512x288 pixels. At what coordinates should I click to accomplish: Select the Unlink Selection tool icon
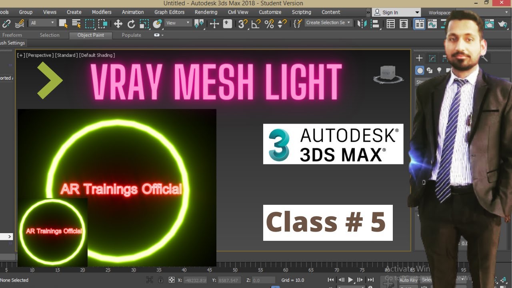tap(6, 24)
